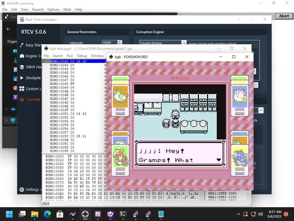Open WinDiff Mark menu
This screenshot has height=221, width=294.
coord(67,9)
